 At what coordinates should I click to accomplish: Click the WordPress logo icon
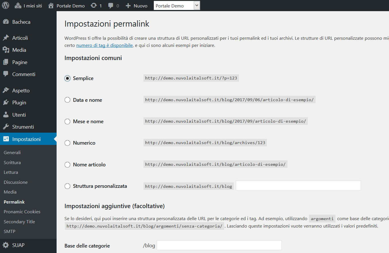[6, 5]
